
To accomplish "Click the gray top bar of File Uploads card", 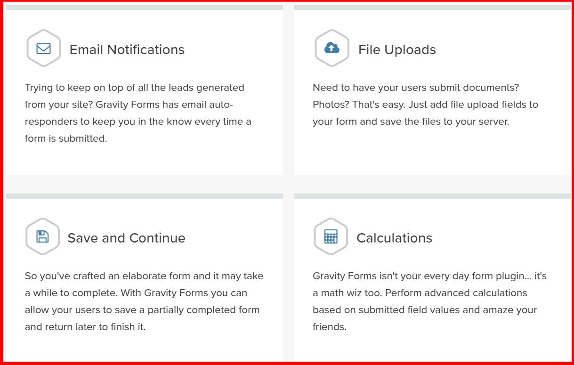I will pos(432,8).
